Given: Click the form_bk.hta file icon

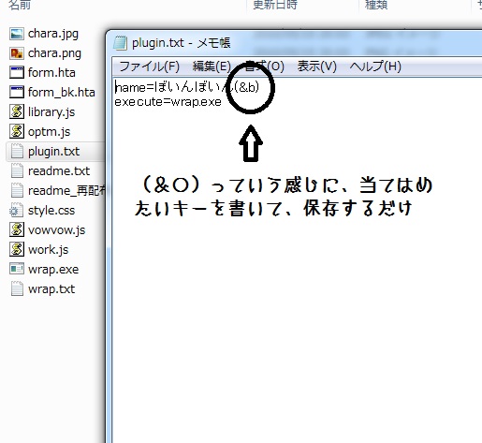Looking at the screenshot, I should (x=17, y=93).
